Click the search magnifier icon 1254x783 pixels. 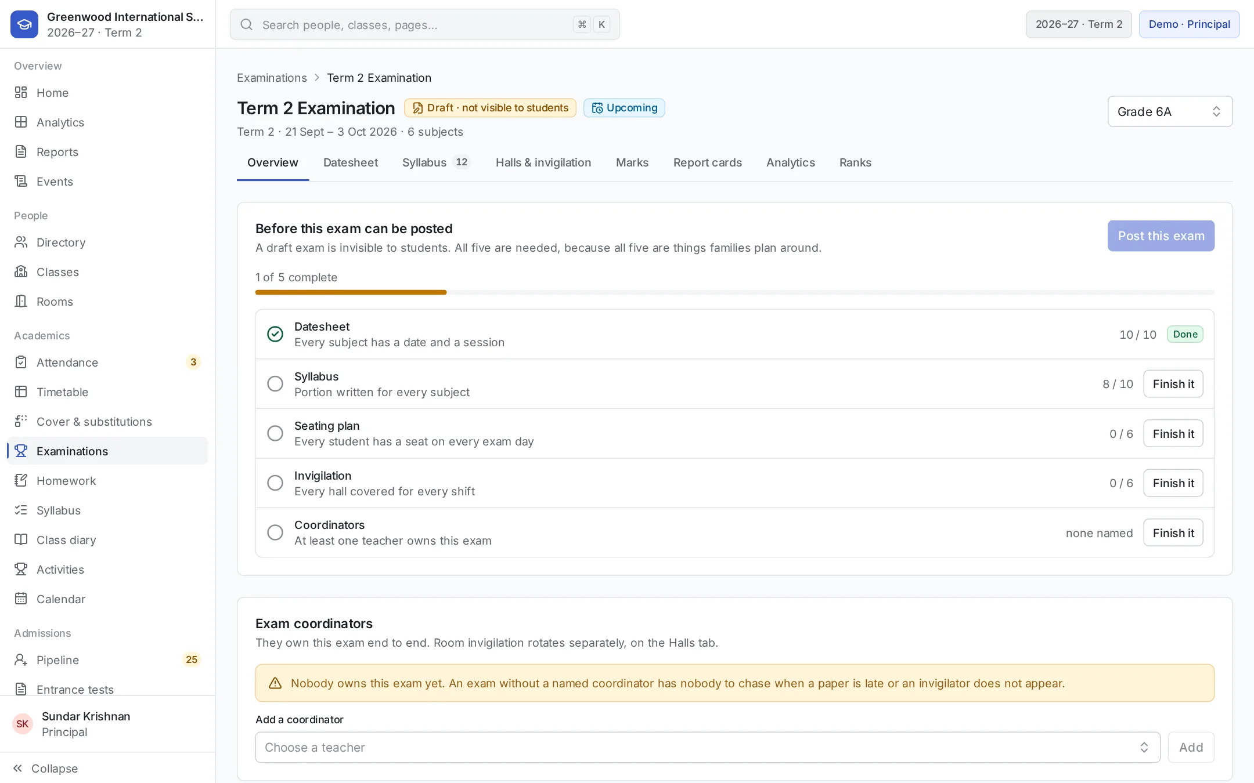pyautogui.click(x=247, y=24)
